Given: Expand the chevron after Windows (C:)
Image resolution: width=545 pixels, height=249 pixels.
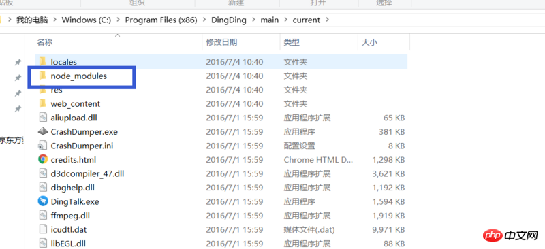Looking at the screenshot, I should click(x=118, y=20).
